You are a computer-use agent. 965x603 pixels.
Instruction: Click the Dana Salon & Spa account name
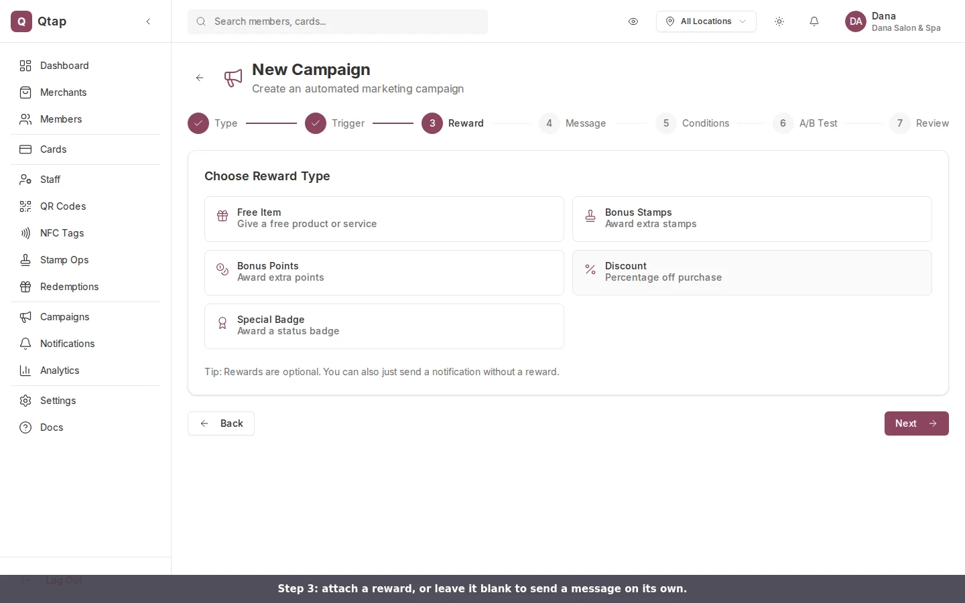906,28
